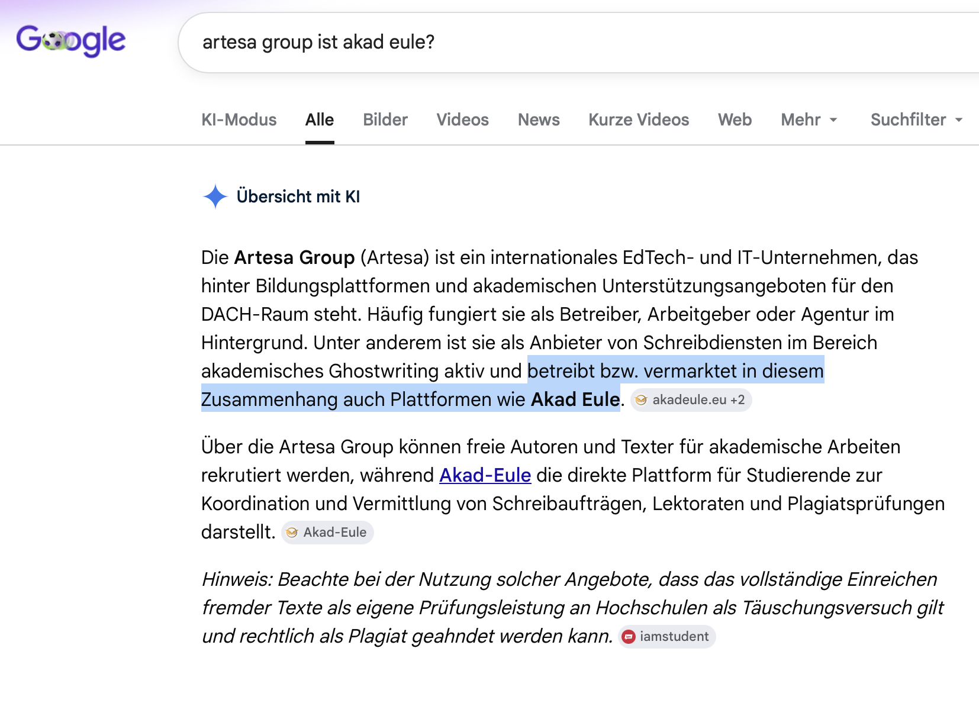Image resolution: width=979 pixels, height=703 pixels.
Task: Click the Übersicht mit KI heading
Action: [298, 196]
